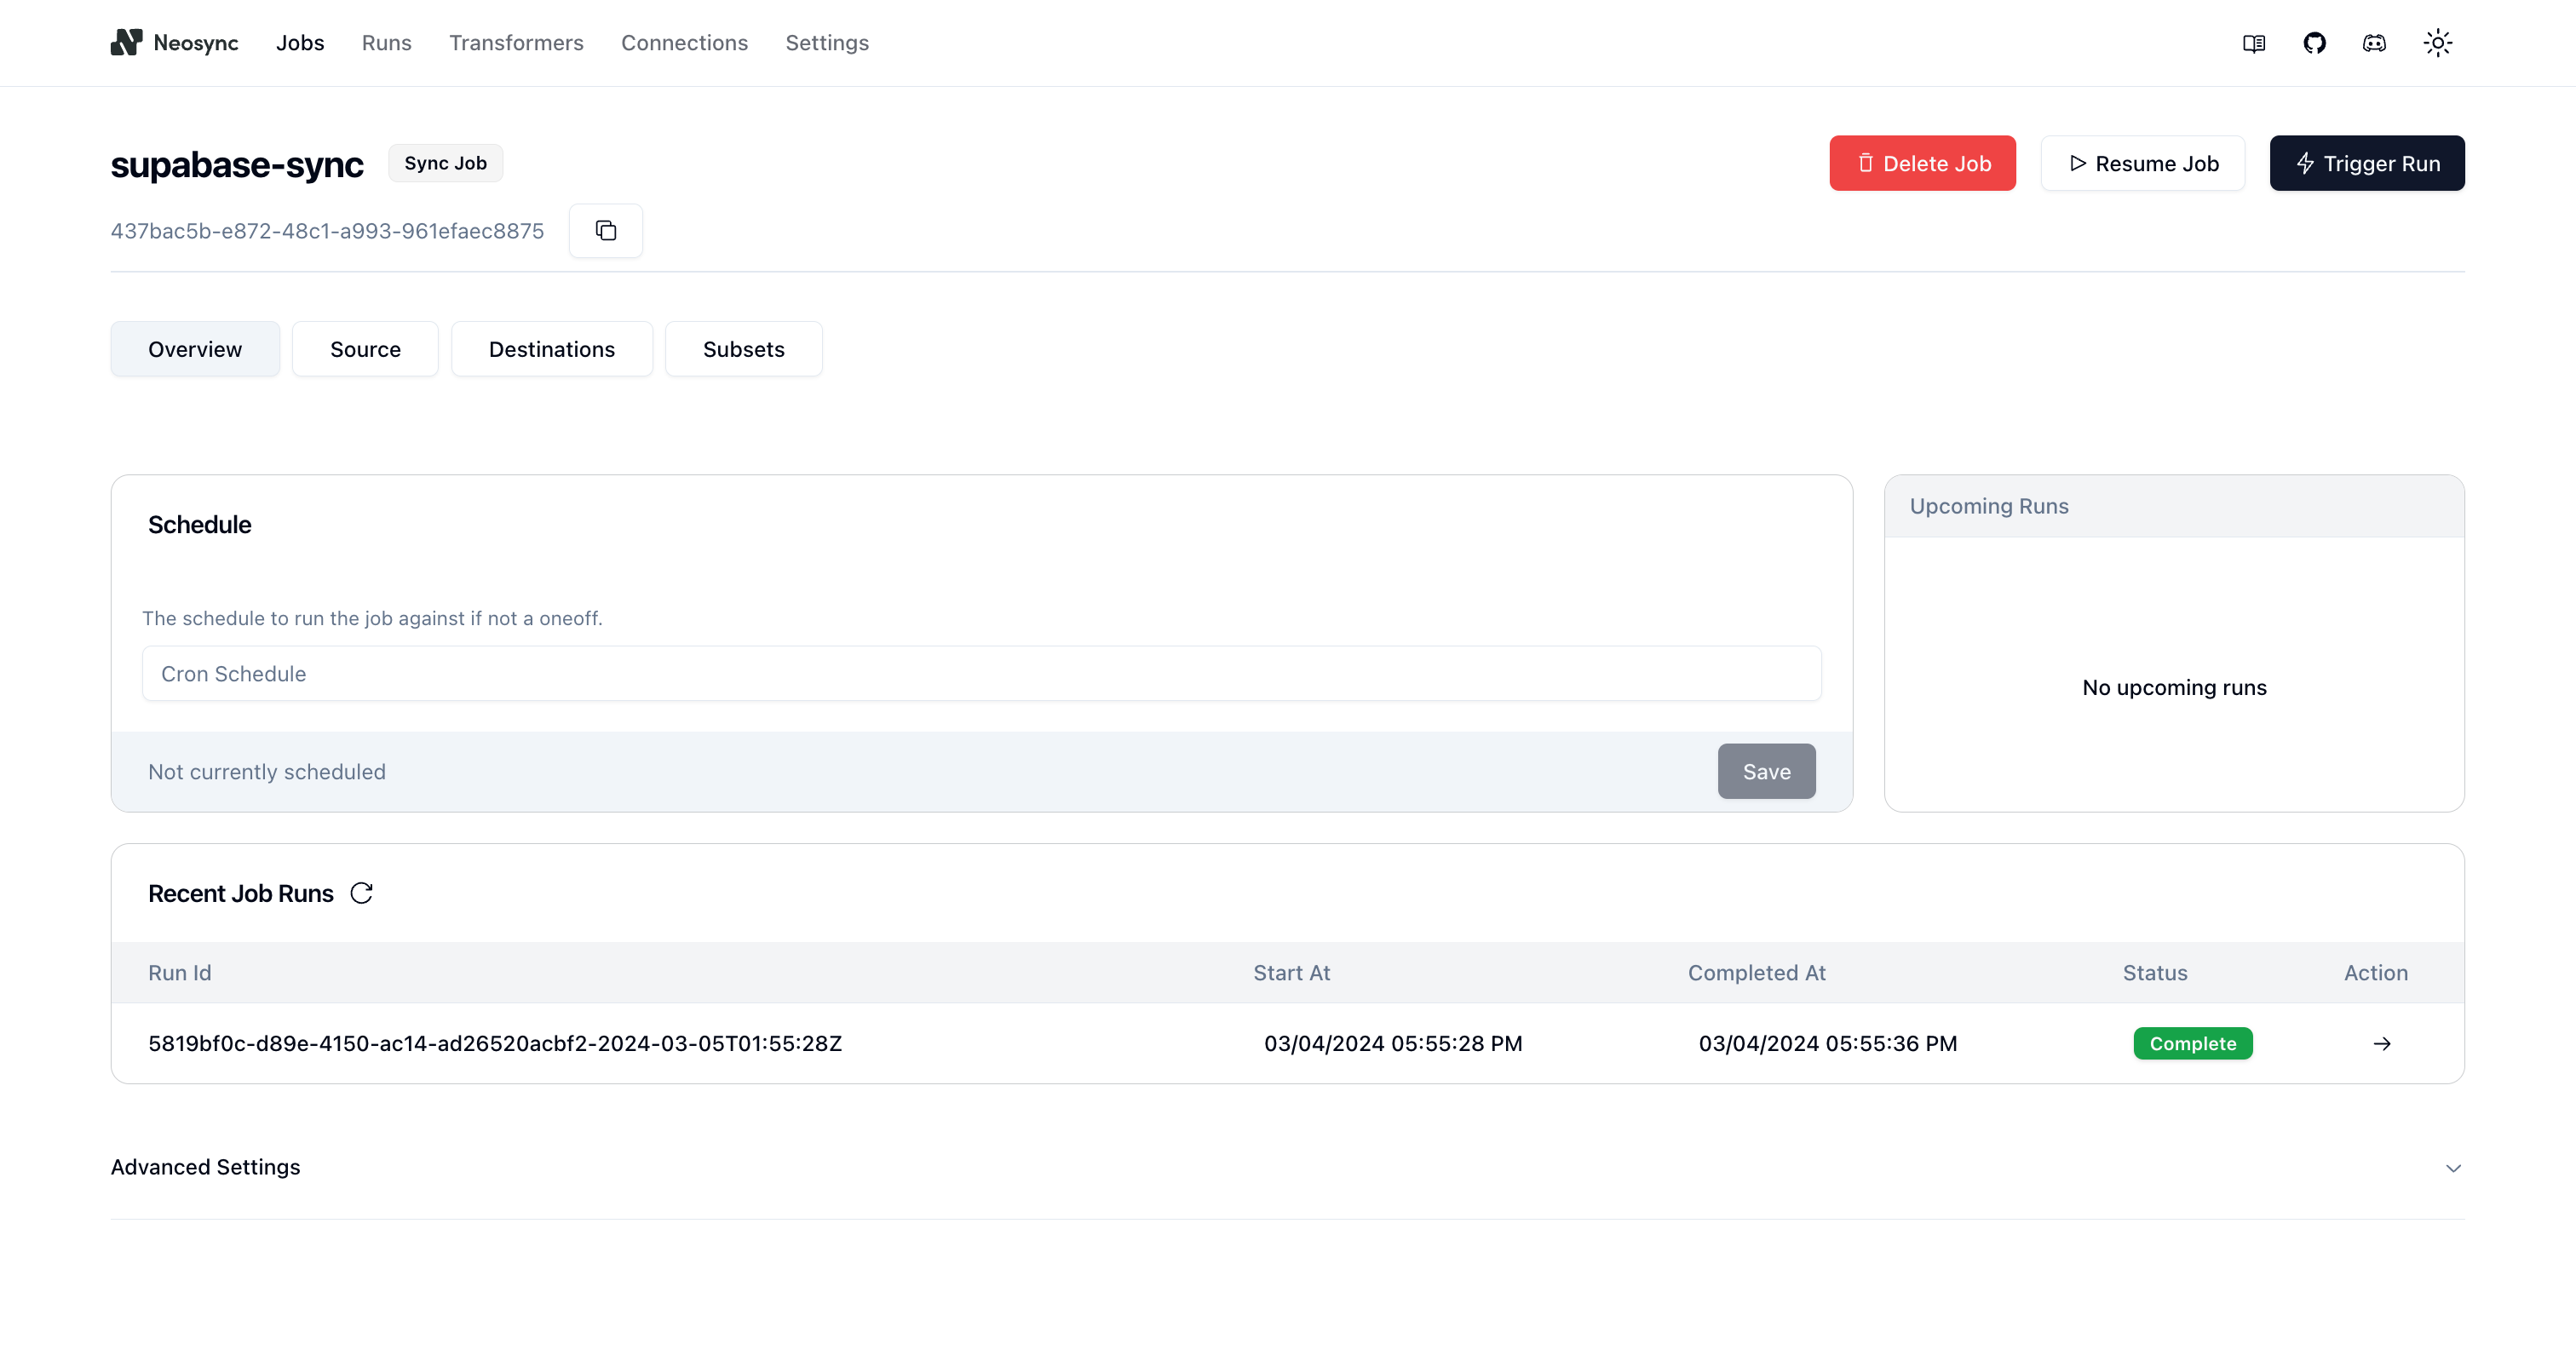
Task: Go to the Runs nav item
Action: [387, 43]
